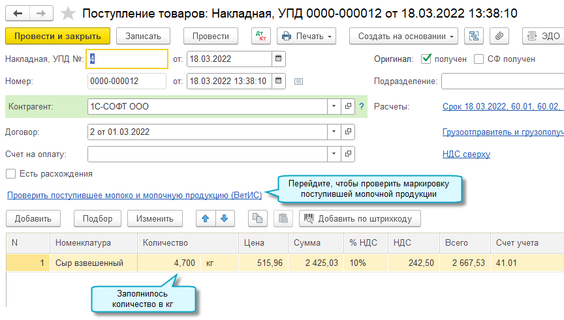
Task: Expand the Контрагент dropdown list
Action: [x=334, y=106]
